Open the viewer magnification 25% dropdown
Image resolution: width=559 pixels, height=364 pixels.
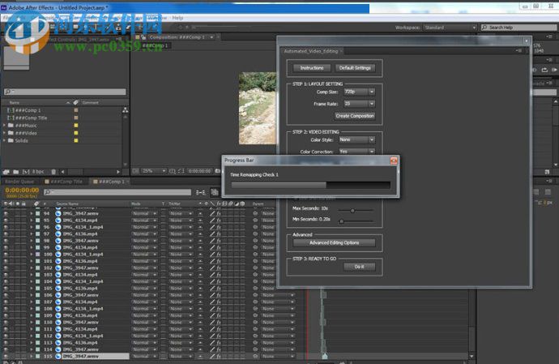[x=154, y=171]
